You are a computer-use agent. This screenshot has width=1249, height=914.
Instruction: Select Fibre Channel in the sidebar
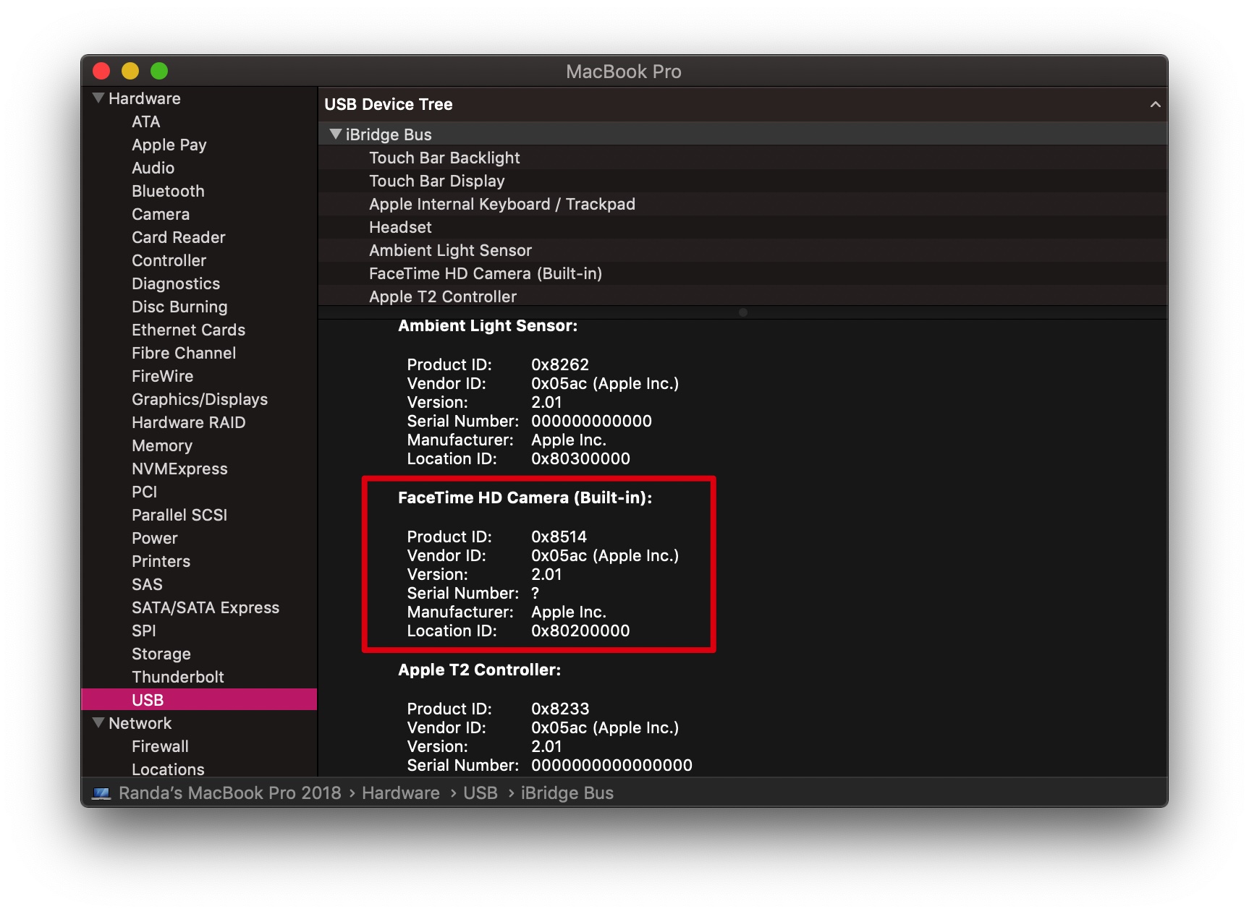point(184,353)
